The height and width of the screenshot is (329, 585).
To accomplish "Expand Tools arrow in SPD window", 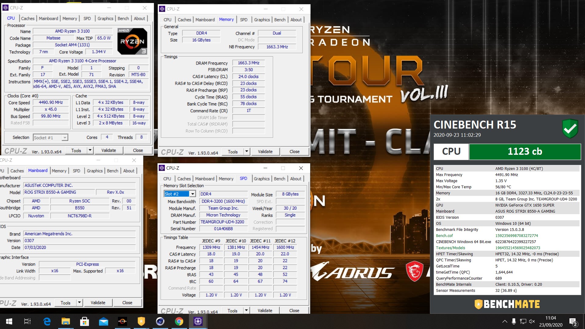I will click(x=246, y=310).
